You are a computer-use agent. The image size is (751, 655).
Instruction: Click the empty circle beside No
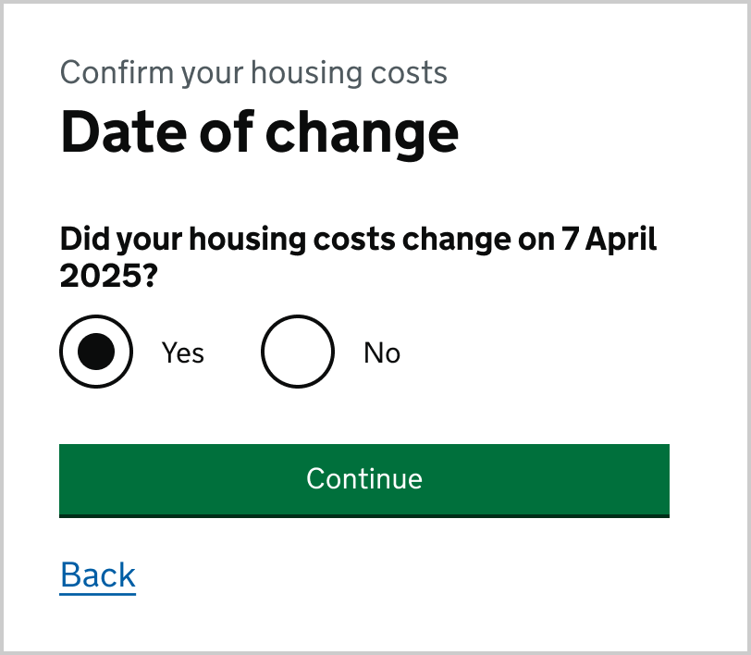coord(297,352)
